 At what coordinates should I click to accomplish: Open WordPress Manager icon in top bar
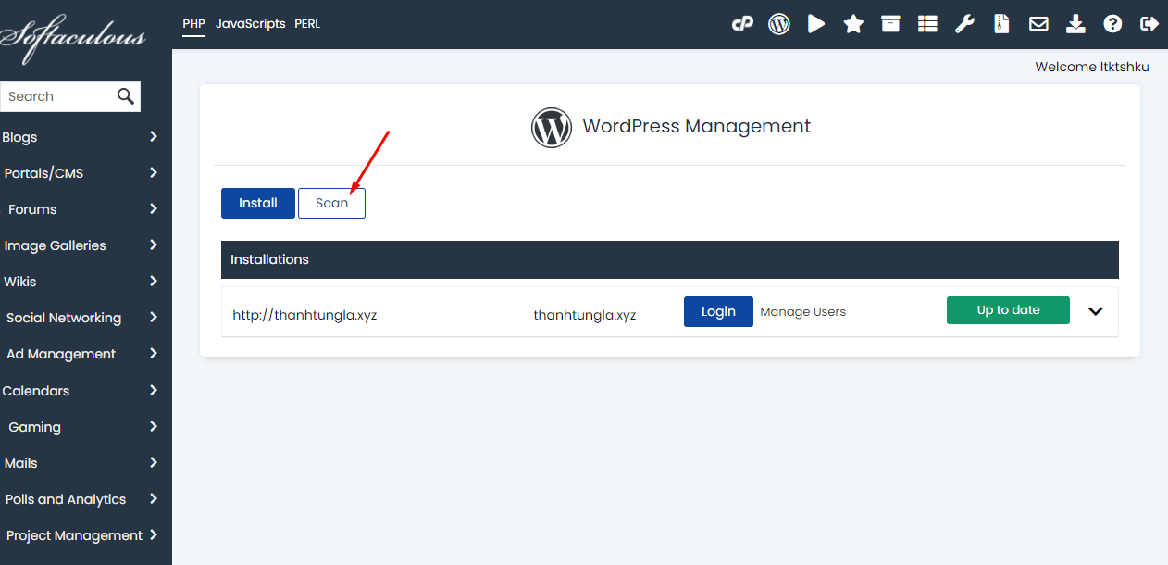779,24
